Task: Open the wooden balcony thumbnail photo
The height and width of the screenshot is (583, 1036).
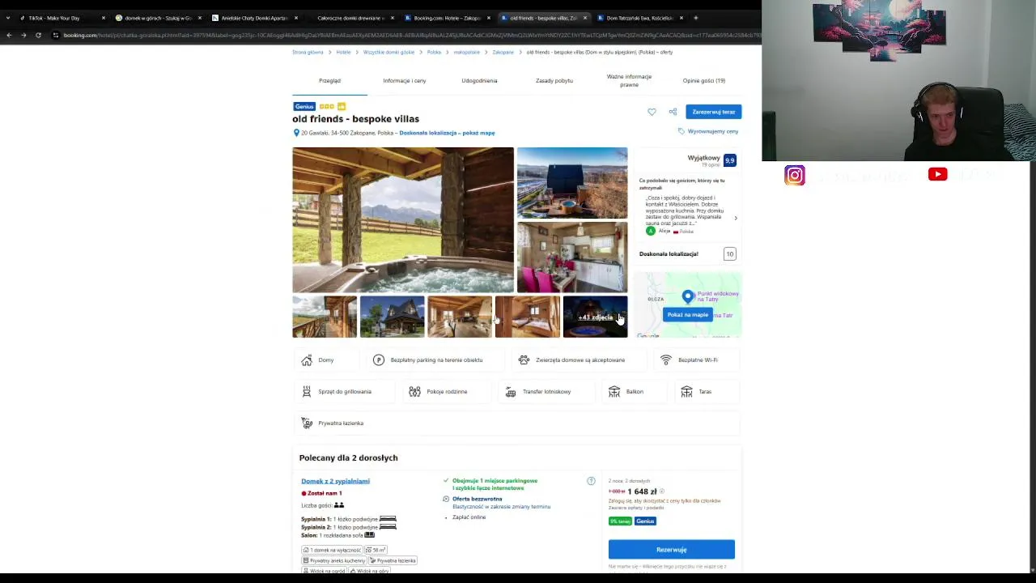Action: click(325, 317)
